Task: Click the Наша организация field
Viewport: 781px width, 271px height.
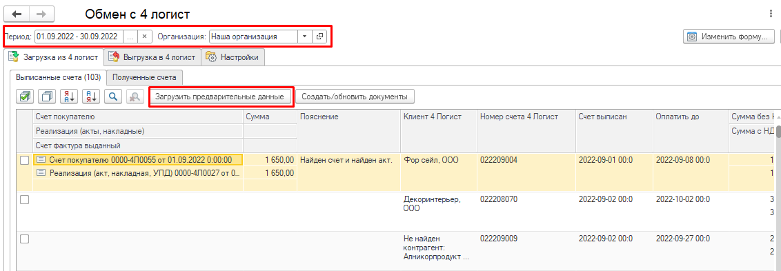Action: coord(253,37)
